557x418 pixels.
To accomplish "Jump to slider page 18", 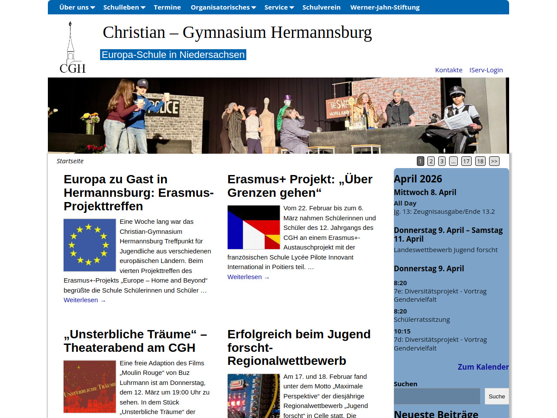I will coord(480,161).
